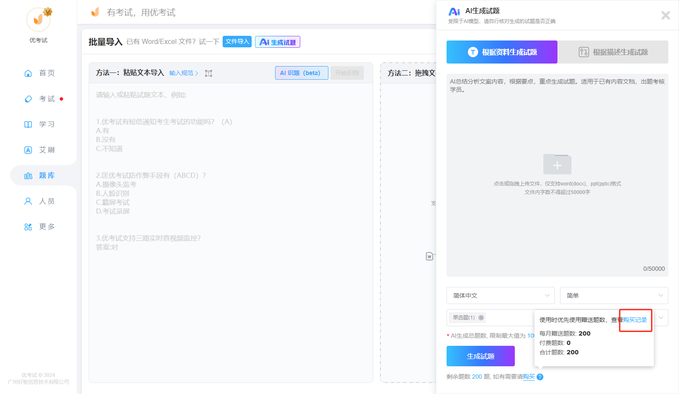The width and height of the screenshot is (679, 394).
Task: Open the 简单 difficulty dropdown
Action: coord(614,295)
